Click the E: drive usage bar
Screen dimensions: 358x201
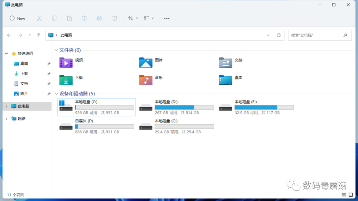tap(264, 107)
